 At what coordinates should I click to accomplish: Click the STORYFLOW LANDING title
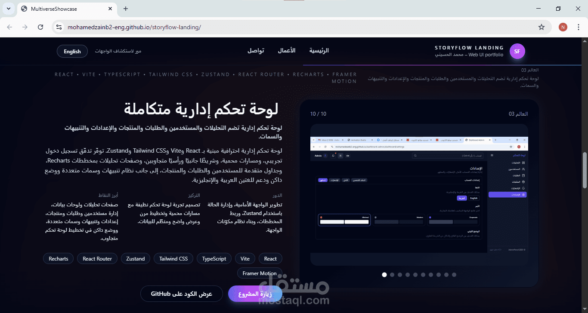[469, 48]
